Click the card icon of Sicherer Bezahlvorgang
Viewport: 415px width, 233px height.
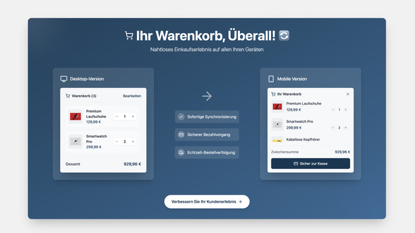(x=181, y=135)
